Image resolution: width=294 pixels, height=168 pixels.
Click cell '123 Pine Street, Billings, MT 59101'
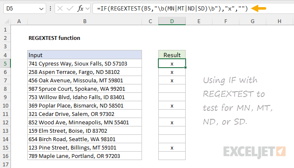[x=84, y=147]
